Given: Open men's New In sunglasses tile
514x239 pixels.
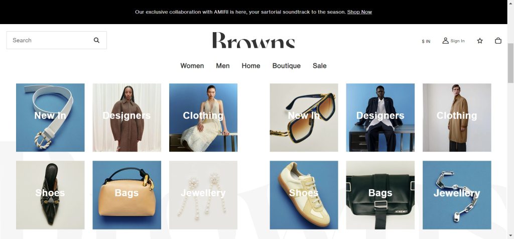Looking at the screenshot, I should pos(304,117).
